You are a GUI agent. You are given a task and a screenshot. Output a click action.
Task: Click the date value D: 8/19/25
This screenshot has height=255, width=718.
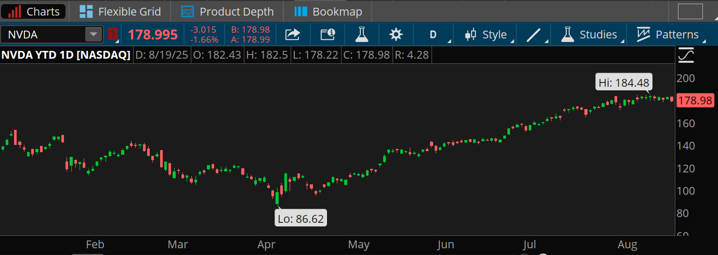162,55
